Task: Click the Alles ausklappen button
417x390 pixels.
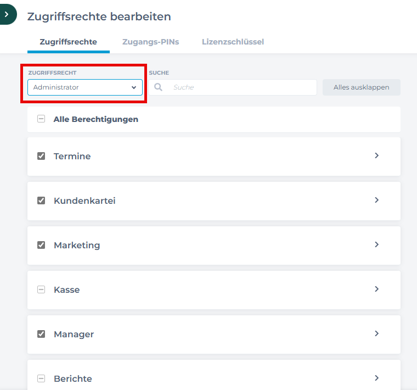Action: 361,87
